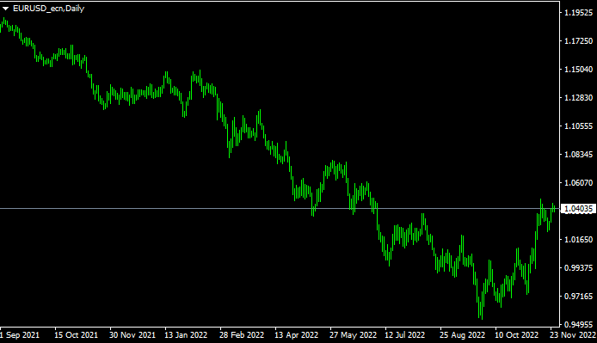Click the 1.01650 price scale label

coord(579,240)
